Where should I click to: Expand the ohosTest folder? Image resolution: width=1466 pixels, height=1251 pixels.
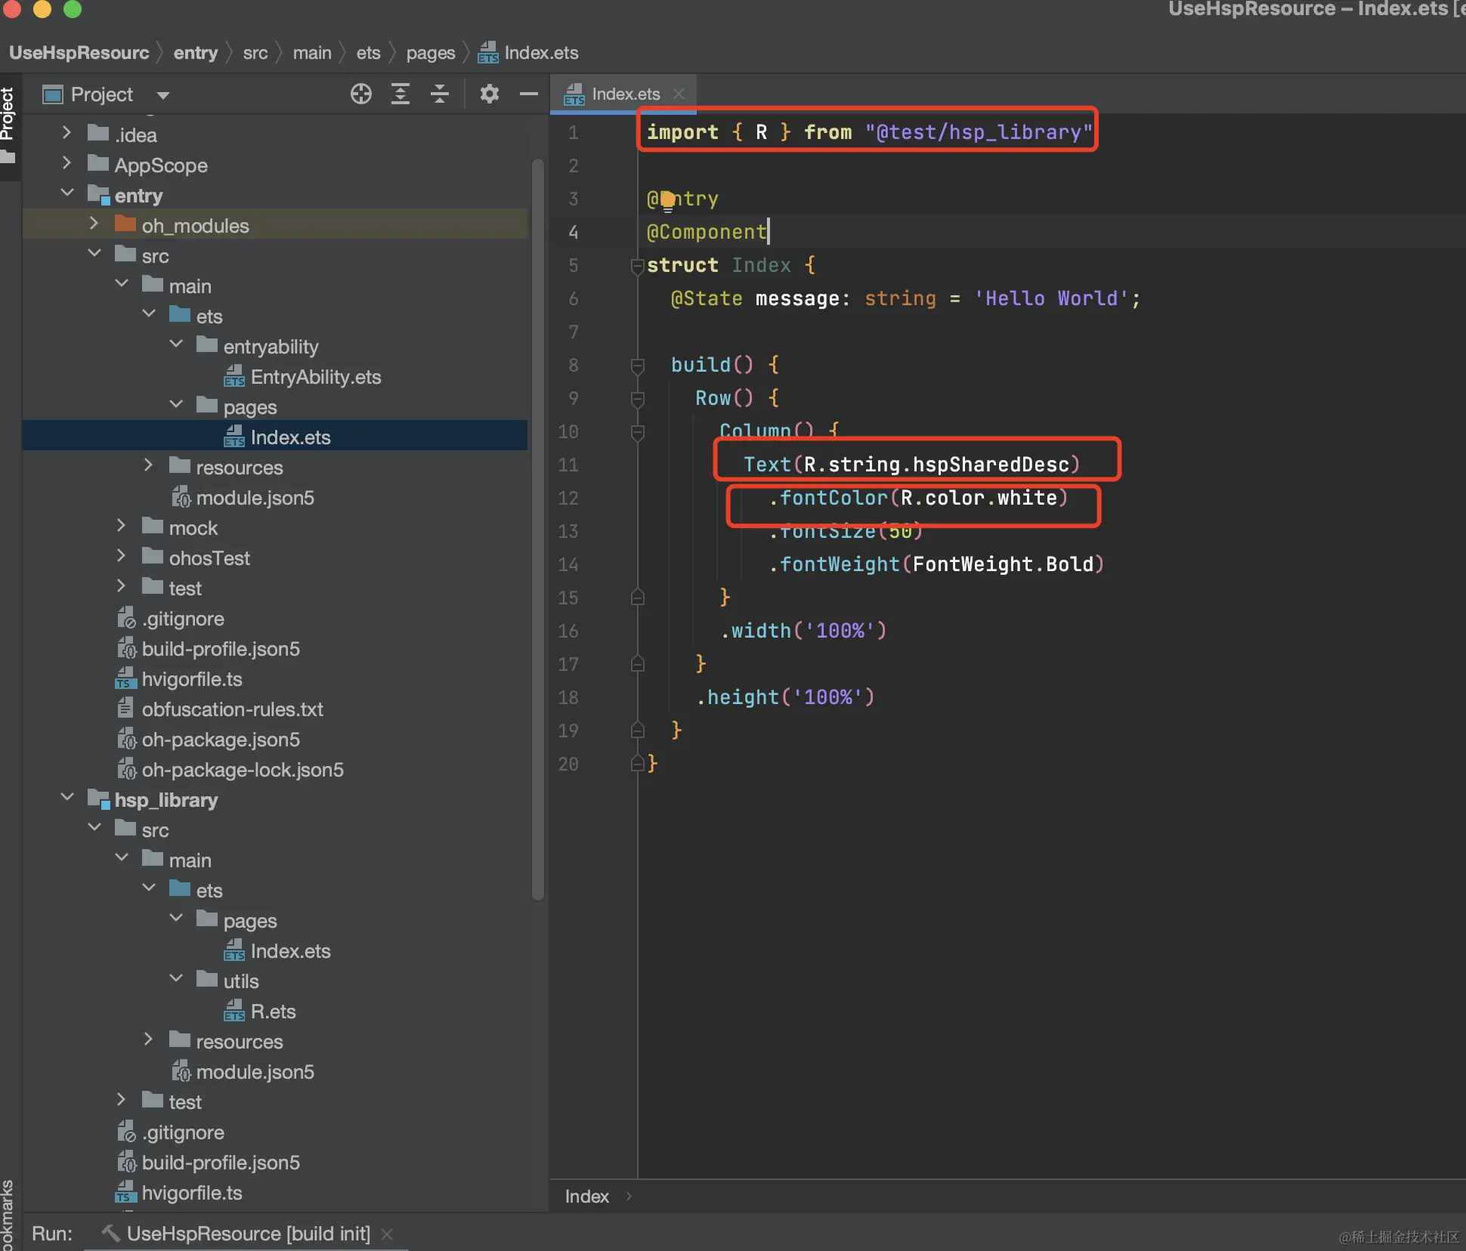pyautogui.click(x=121, y=556)
